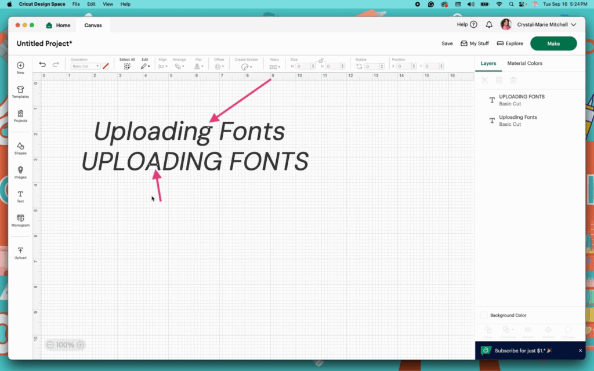Click the Position X input field
The image size is (594, 371).
pyautogui.click(x=404, y=66)
